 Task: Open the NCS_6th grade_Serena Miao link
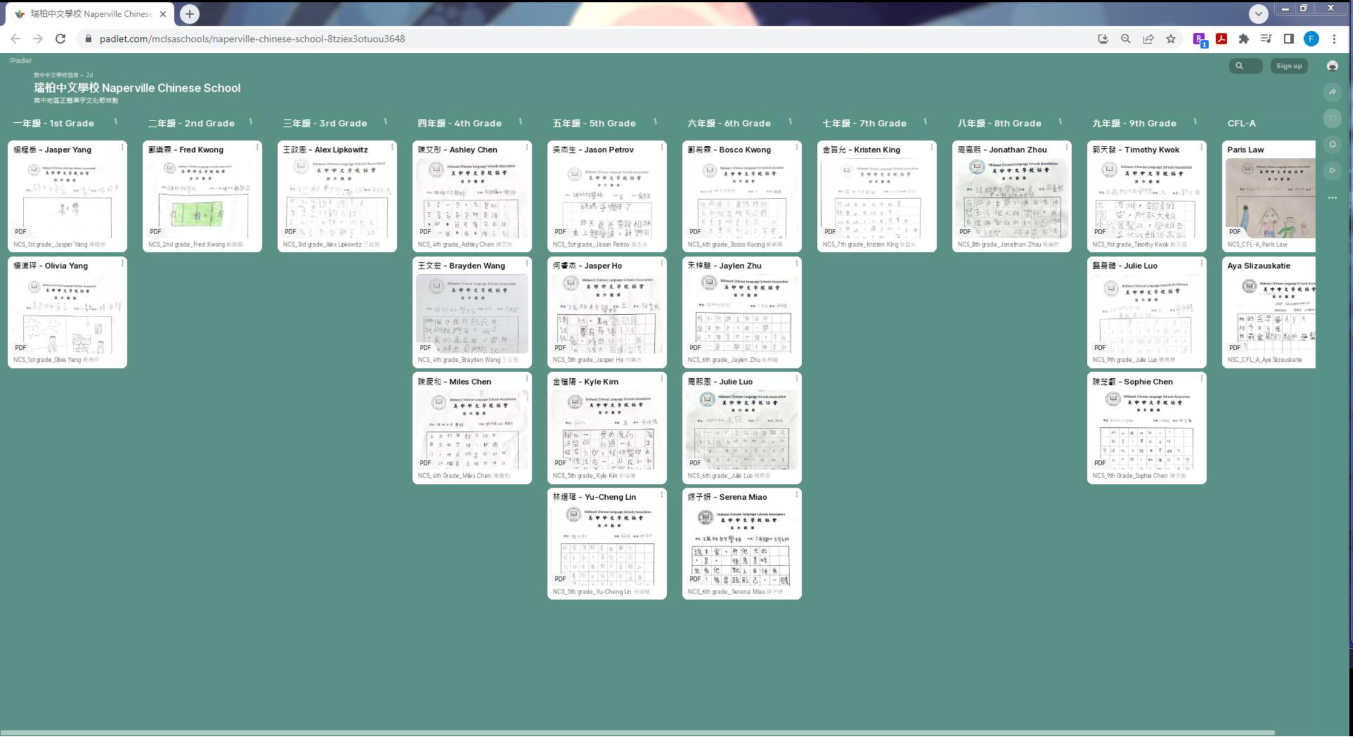click(726, 592)
